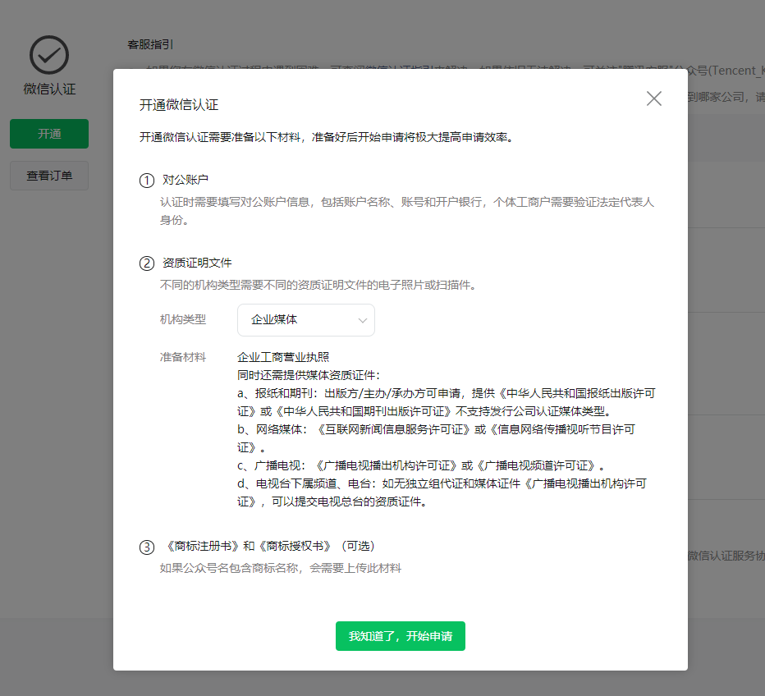The height and width of the screenshot is (696, 765).
Task: Click the 准备材料 label
Action: coord(183,357)
